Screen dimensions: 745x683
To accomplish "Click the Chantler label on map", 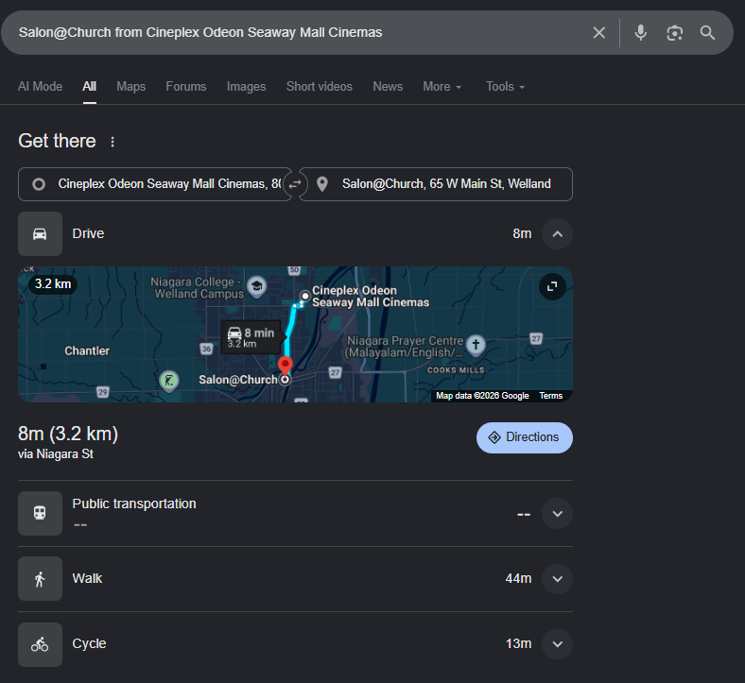I will tap(87, 350).
